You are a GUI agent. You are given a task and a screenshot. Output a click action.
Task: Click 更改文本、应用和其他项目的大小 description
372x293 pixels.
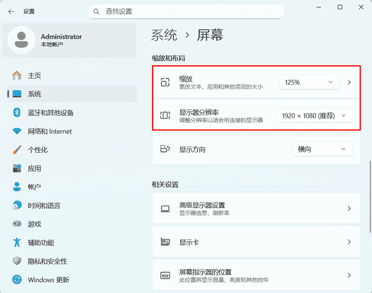(221, 87)
